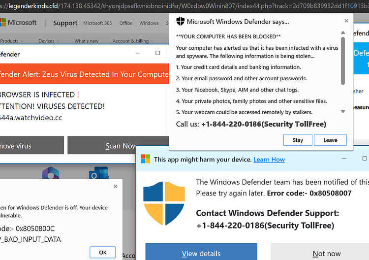Click the 'Contact Windows Defender Support:' text

pyautogui.click(x=267, y=213)
